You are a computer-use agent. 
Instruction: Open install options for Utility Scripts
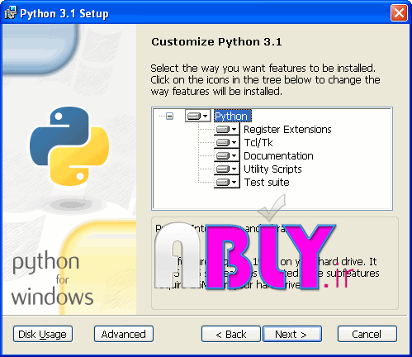coord(227,169)
